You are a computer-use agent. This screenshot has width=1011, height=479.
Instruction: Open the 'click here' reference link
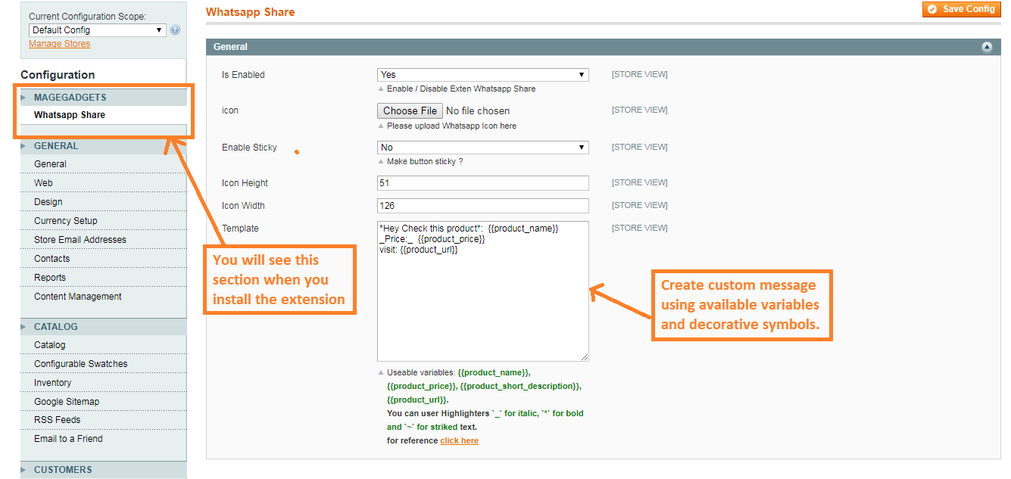coord(459,440)
